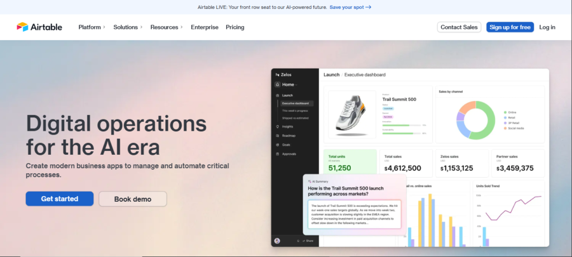572x257 pixels.
Task: Click the Sales by channel heading
Action: 451,92
